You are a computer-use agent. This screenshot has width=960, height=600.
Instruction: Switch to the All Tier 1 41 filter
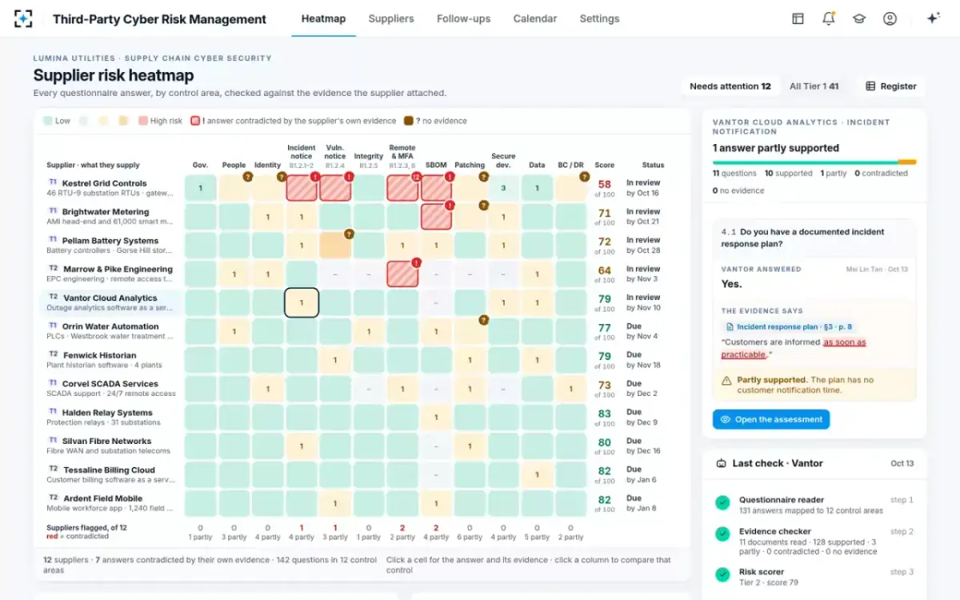814,86
